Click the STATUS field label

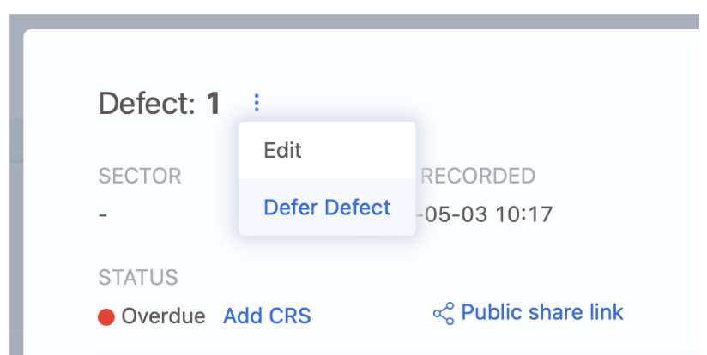138,278
